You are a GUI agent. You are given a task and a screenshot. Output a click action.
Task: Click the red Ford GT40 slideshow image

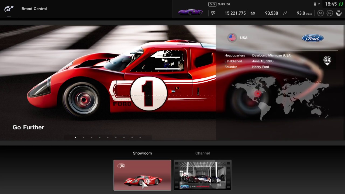pos(108,82)
